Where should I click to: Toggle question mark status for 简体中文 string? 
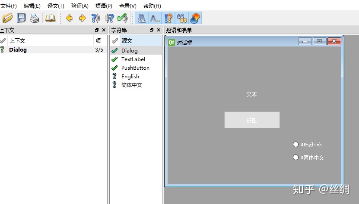[x=114, y=85]
